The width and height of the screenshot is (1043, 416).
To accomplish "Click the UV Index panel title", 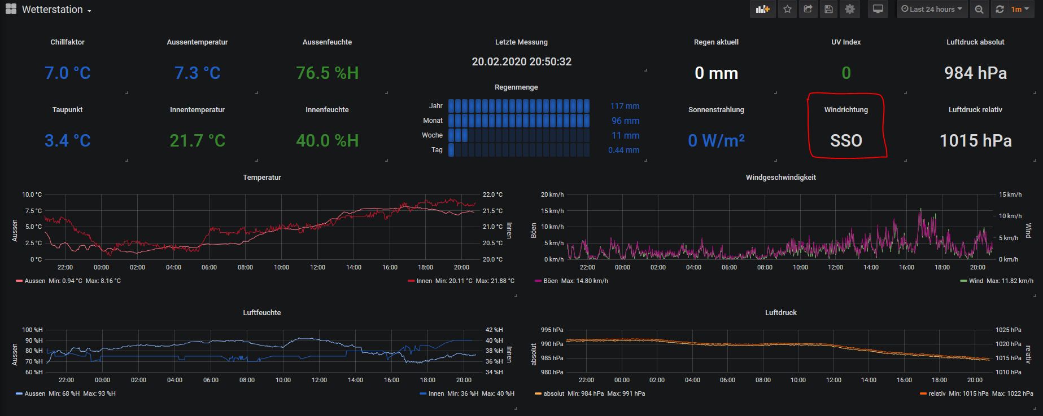I will pyautogui.click(x=846, y=42).
